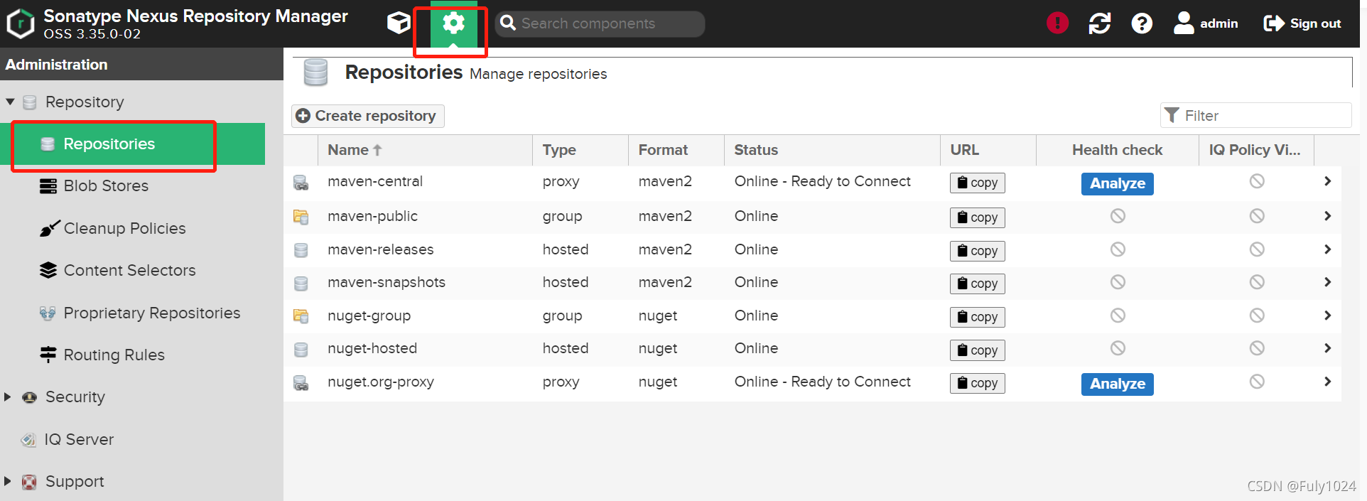Copy the URL of nuget.org-proxy
This screenshot has width=1367, height=501.
977,383
